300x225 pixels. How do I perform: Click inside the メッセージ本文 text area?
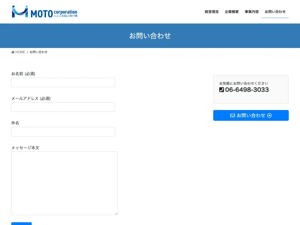[x=64, y=183]
